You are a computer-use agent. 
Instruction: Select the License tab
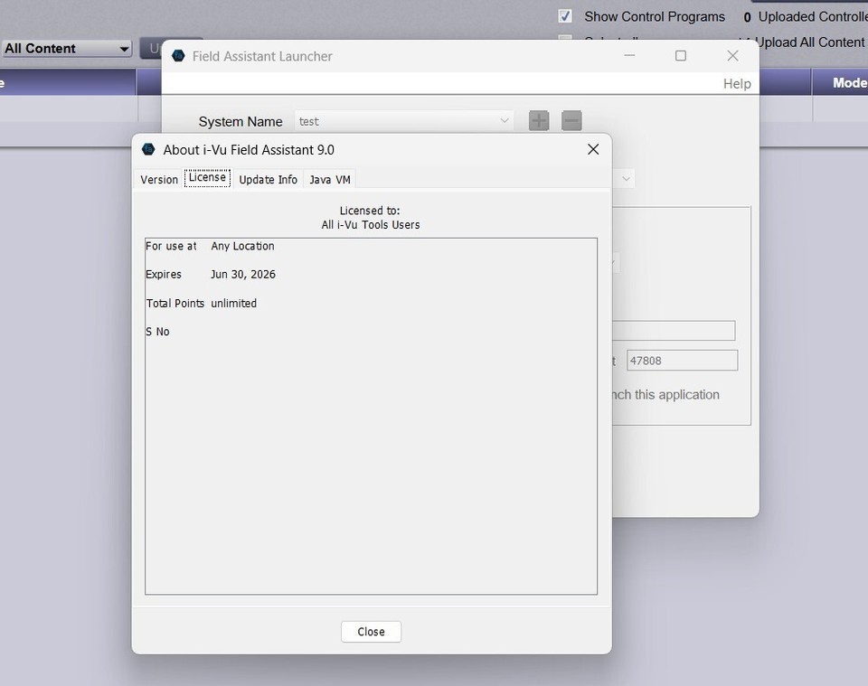point(207,178)
